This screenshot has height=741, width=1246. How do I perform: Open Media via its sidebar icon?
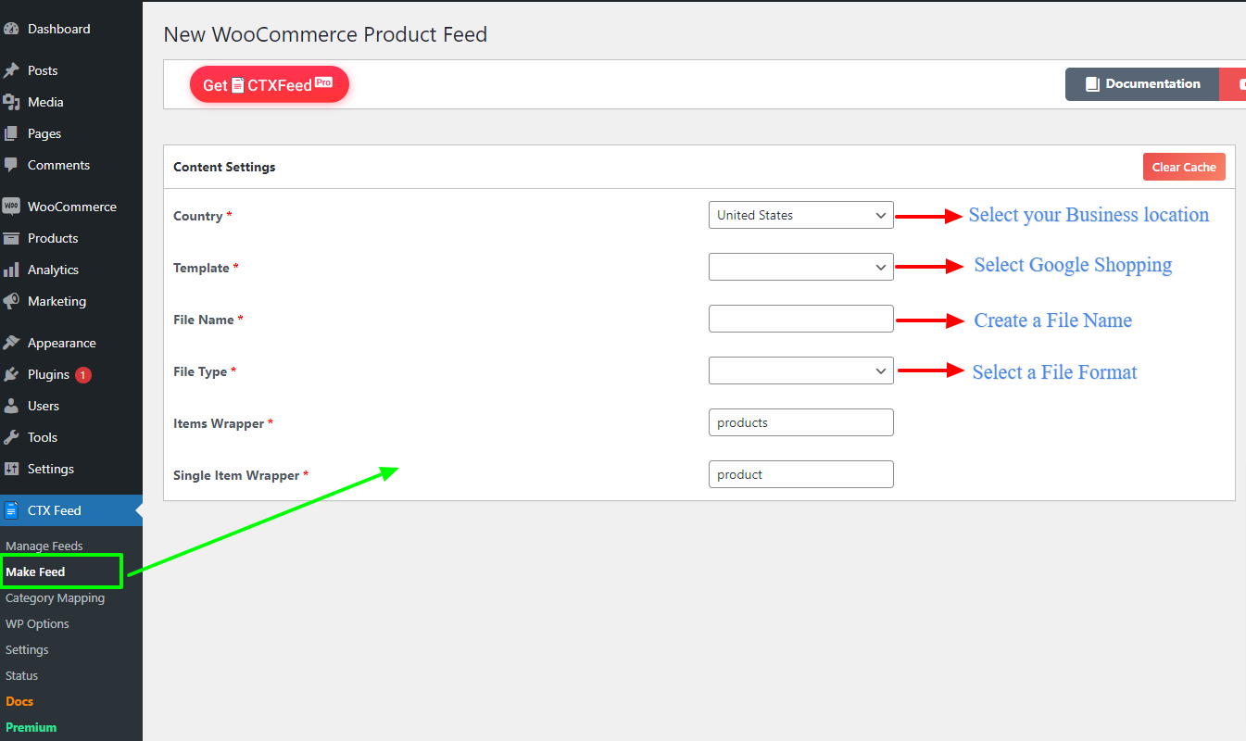(11, 102)
